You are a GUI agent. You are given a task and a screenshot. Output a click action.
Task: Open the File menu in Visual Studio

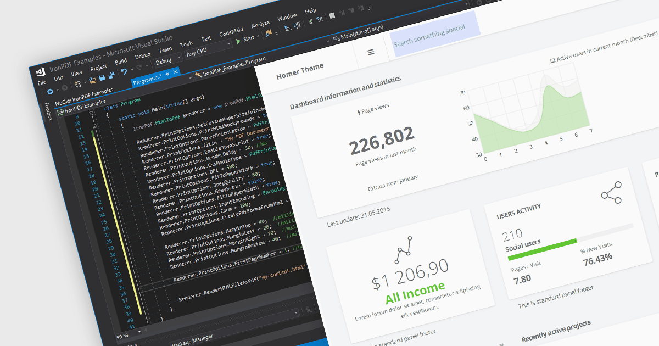pos(42,82)
